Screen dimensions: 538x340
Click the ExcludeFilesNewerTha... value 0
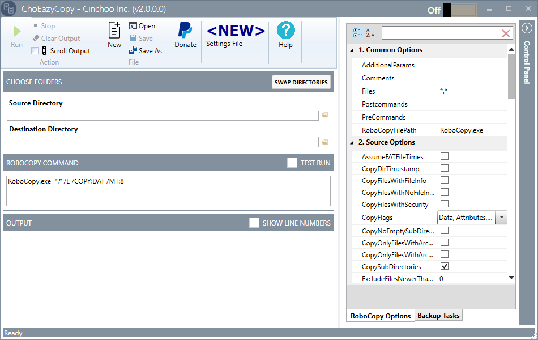441,279
